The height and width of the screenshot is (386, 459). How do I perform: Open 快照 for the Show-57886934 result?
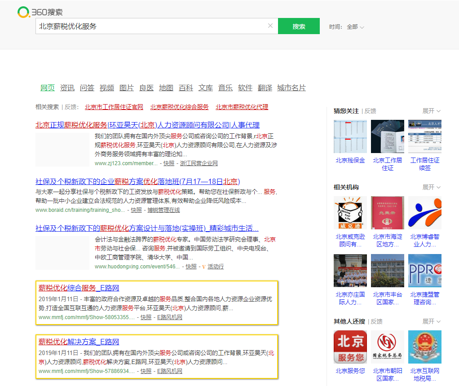tap(146, 371)
